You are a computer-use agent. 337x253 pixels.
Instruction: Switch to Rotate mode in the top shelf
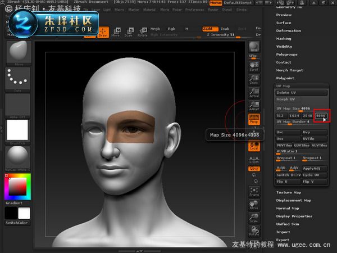142,32
